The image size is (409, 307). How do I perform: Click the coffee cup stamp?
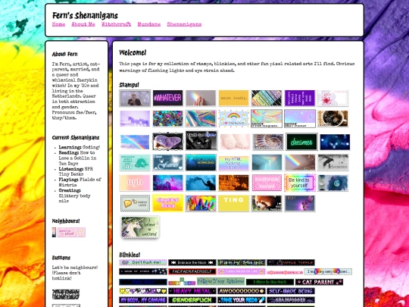(333, 118)
